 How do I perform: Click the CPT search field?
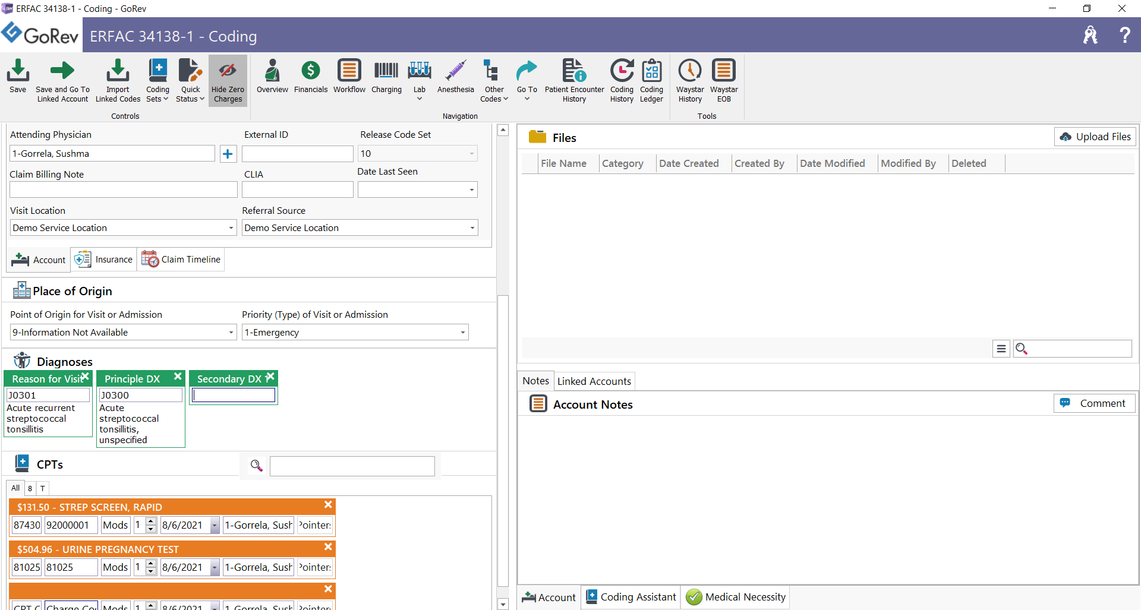(352, 466)
